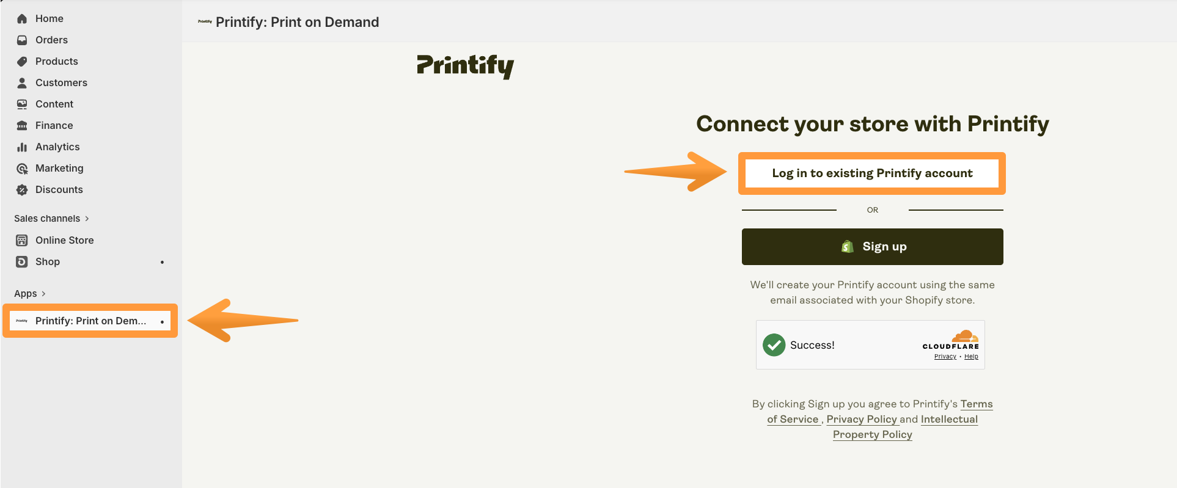
Task: Open Products via its tag icon
Action: (22, 61)
